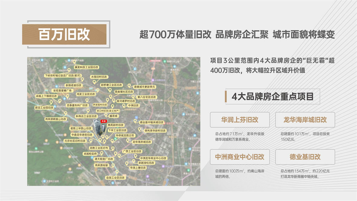The height and width of the screenshot is (201, 357).
Task: Click the 百万旧改 title banner
Action: (x=64, y=35)
